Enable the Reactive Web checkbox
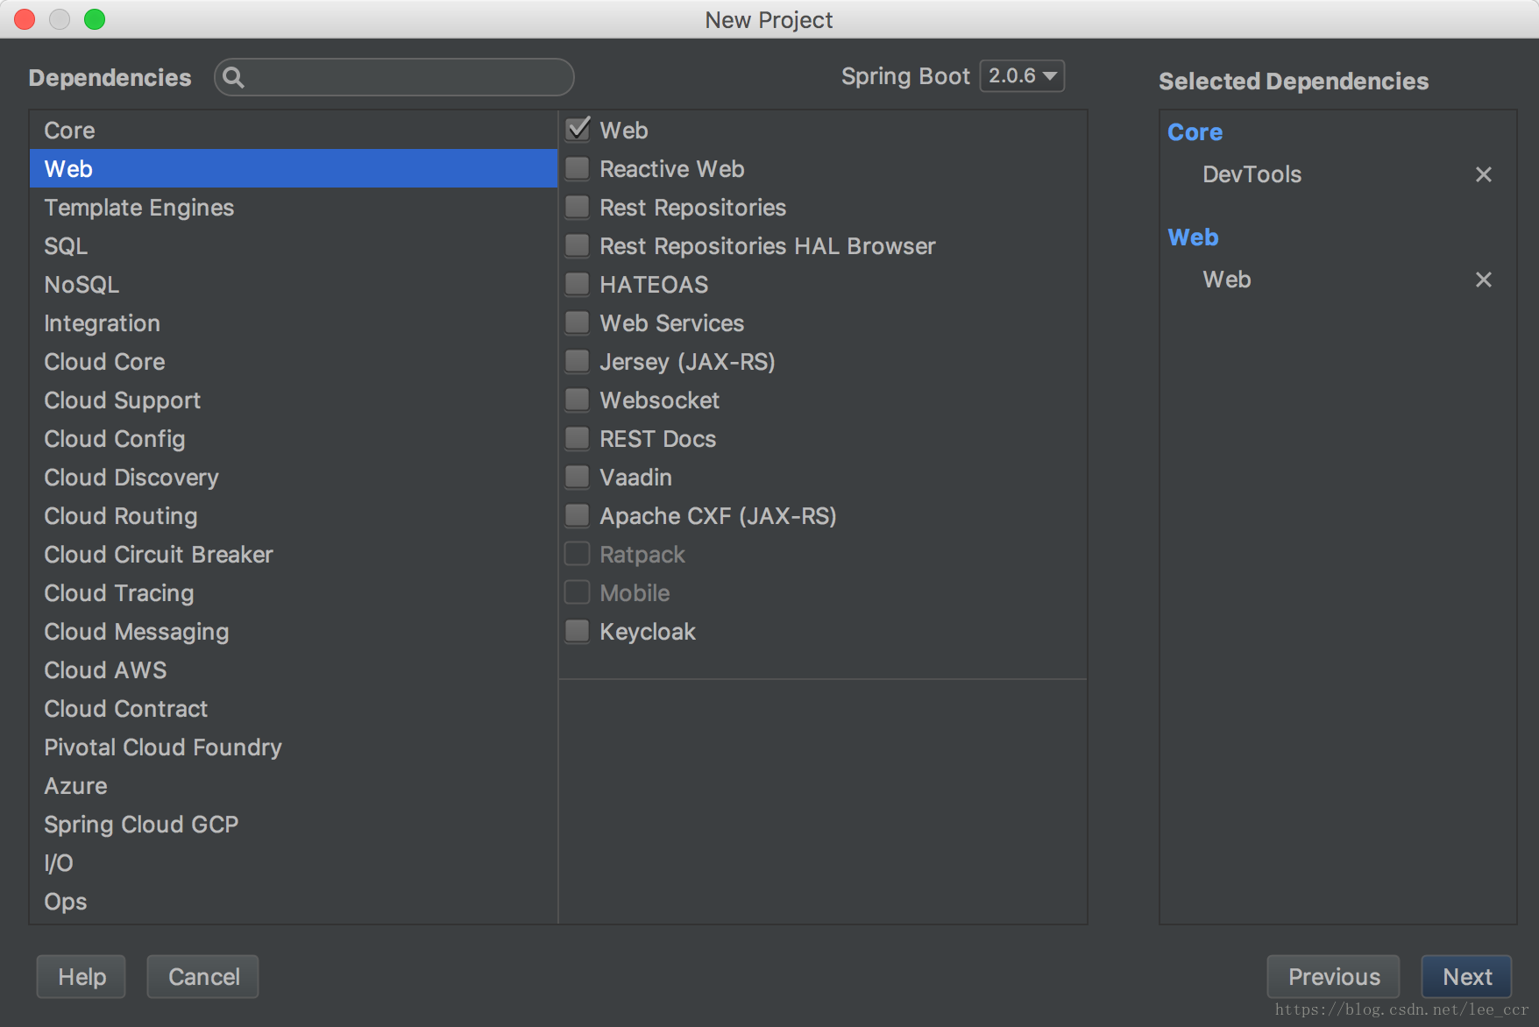This screenshot has width=1539, height=1027. click(x=578, y=168)
